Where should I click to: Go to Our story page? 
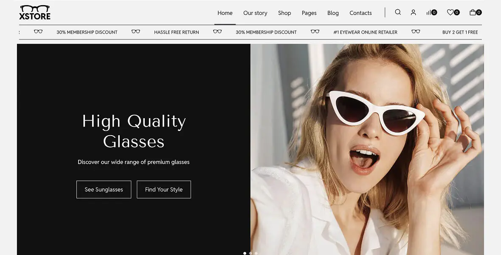pos(255,13)
